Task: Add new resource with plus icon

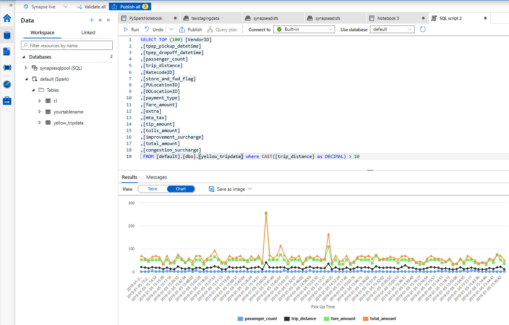Action: tap(91, 20)
